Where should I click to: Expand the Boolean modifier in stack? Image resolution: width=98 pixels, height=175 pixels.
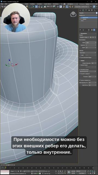(x=82, y=19)
